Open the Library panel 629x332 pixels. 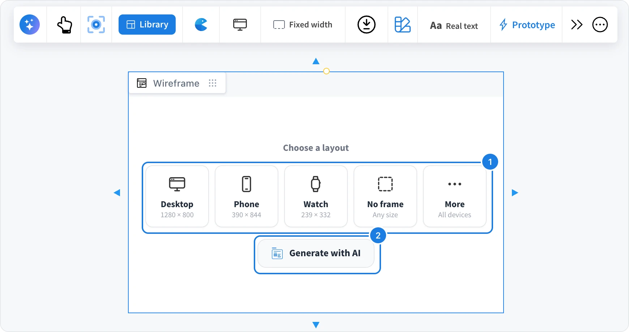click(x=147, y=25)
